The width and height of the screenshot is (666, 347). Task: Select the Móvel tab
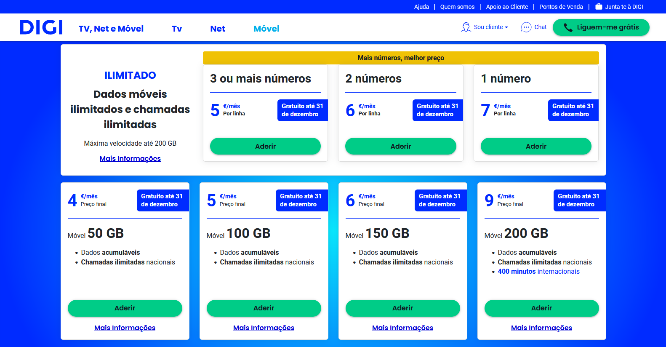(x=266, y=29)
